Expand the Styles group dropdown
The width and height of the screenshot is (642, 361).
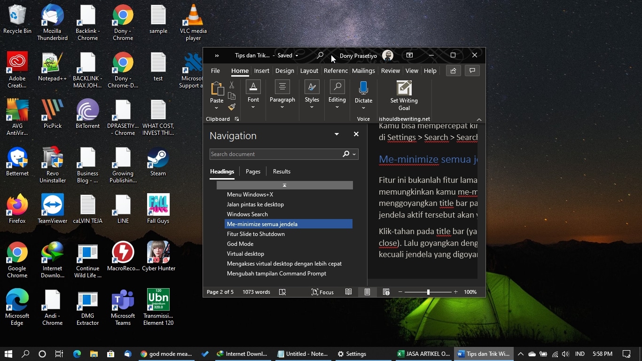pyautogui.click(x=312, y=107)
